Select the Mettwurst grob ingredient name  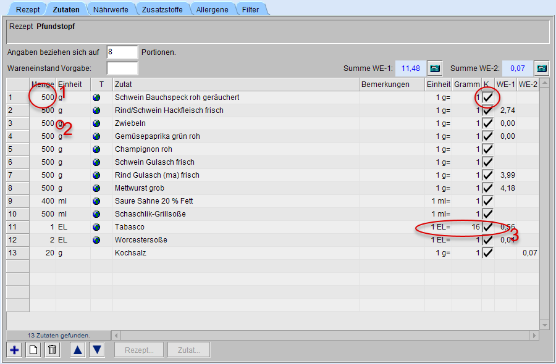click(140, 188)
